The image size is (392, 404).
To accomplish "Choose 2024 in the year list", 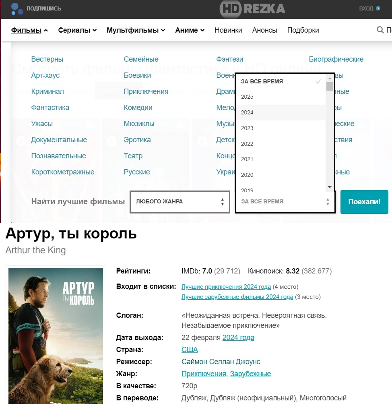I will click(281, 113).
